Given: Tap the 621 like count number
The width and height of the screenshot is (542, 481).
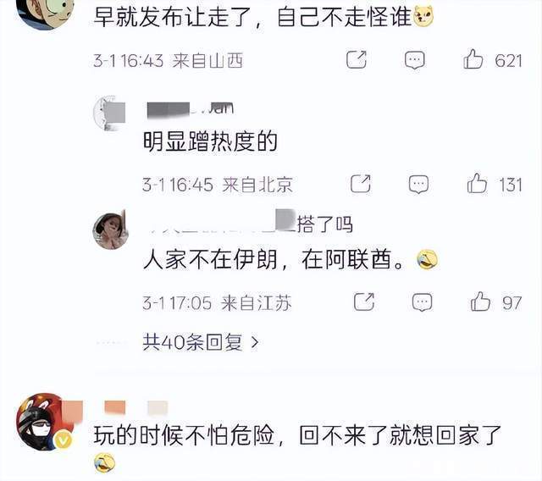Looking at the screenshot, I should [508, 61].
